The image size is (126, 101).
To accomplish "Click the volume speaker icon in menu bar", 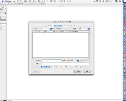I will click(103, 1).
